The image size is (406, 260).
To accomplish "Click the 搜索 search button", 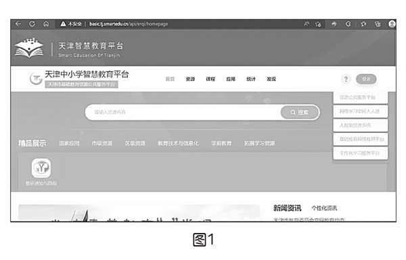I will (x=300, y=112).
